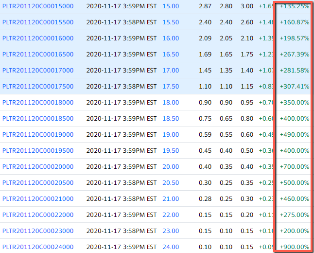Open contract link PLTR201120C00015000
314x253 pixels.
(x=38, y=6)
